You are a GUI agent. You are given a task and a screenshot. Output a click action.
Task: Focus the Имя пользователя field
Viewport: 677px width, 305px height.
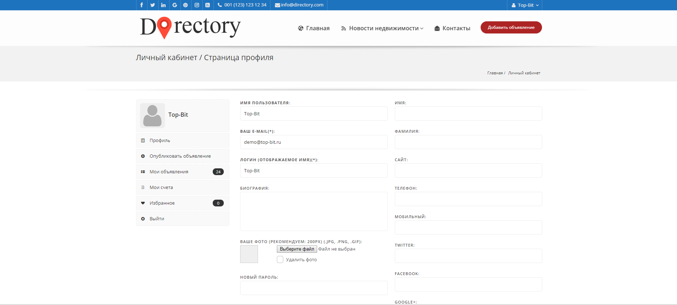314,114
